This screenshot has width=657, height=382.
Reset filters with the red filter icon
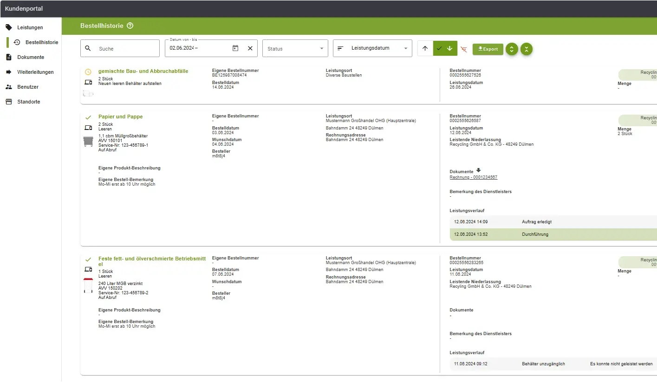click(x=463, y=49)
